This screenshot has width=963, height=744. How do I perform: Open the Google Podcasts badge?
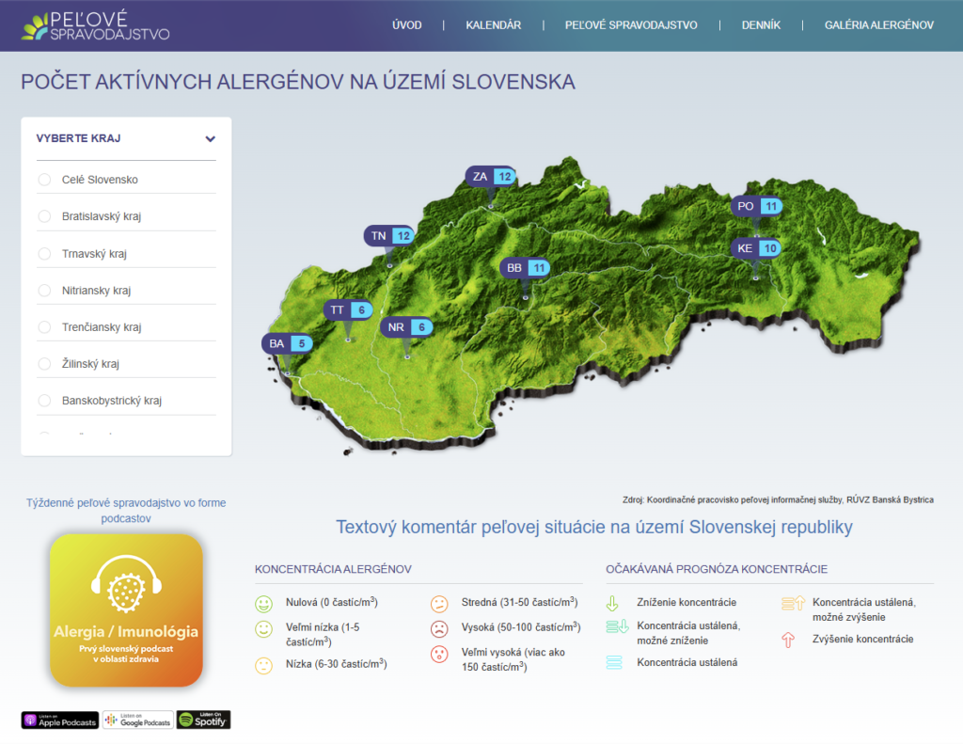tap(137, 720)
